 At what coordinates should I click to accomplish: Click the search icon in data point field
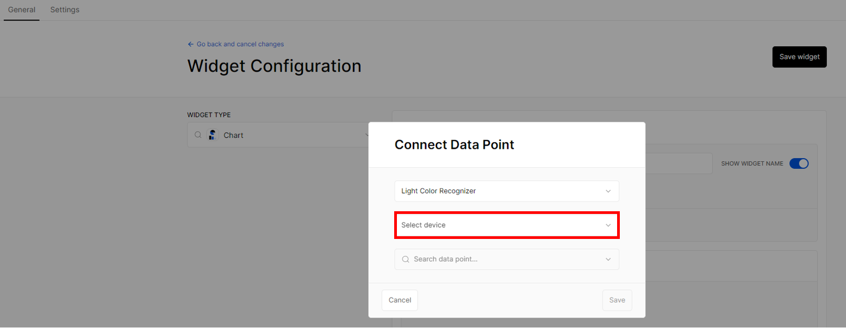[406, 259]
